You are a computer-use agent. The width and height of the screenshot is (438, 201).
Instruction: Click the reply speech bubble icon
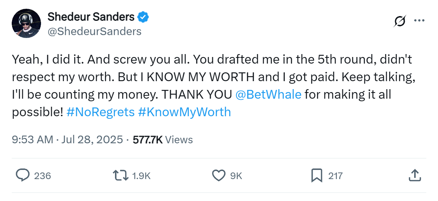23,175
